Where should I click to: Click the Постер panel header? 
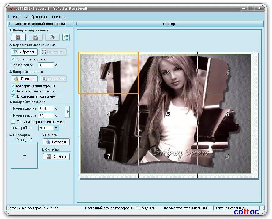coord(169,24)
